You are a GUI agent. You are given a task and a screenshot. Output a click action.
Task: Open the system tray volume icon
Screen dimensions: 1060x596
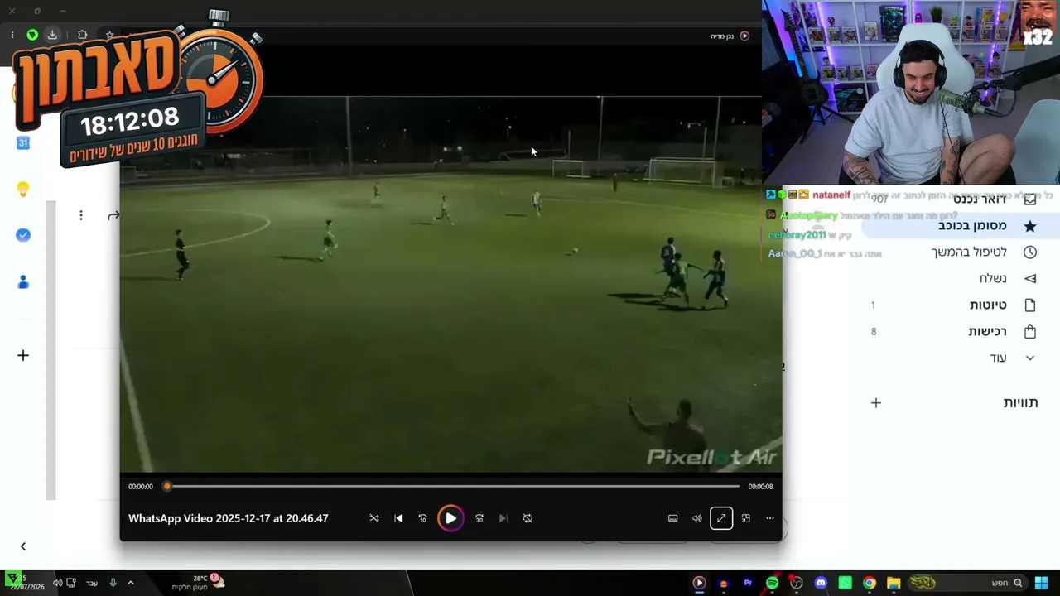57,583
